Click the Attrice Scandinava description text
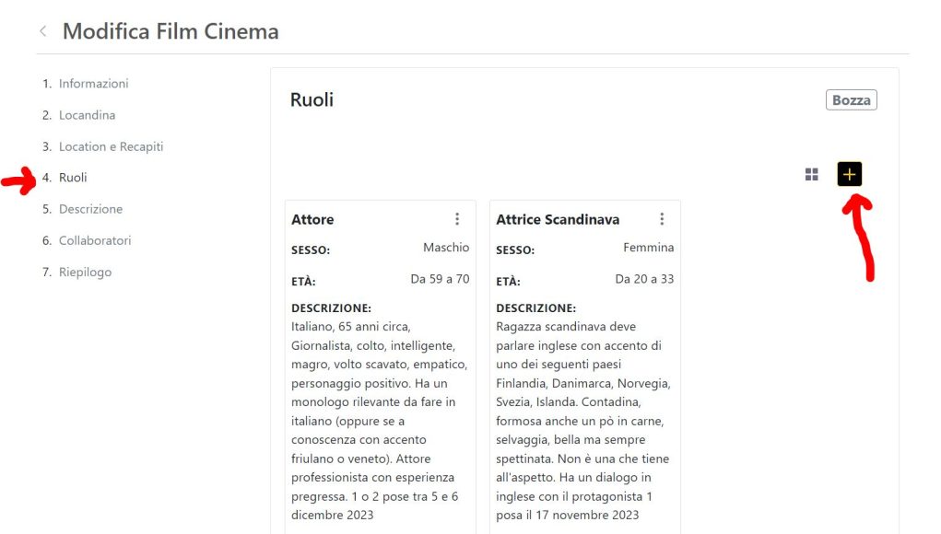This screenshot has height=534, width=941. click(582, 421)
